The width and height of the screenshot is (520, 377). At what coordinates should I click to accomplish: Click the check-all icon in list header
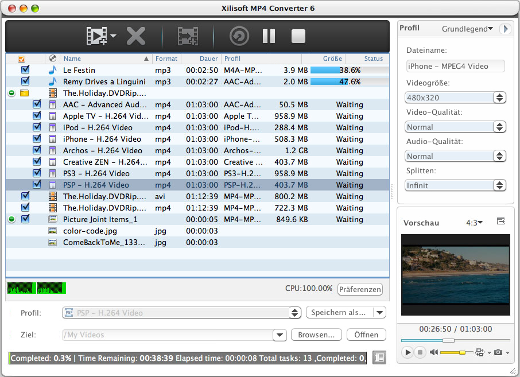(22, 59)
